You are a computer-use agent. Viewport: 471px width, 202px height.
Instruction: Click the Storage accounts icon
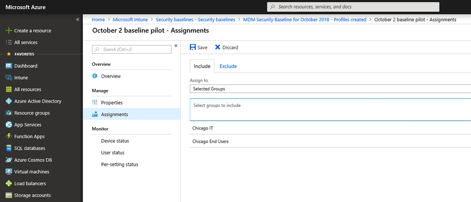pyautogui.click(x=8, y=195)
